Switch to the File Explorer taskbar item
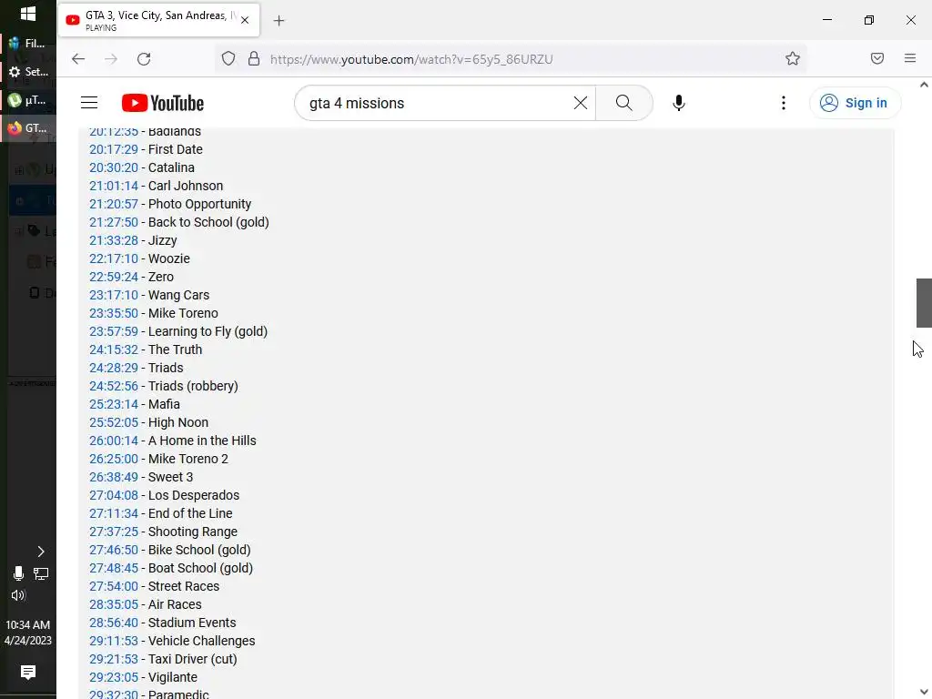The height and width of the screenshot is (699, 932). pyautogui.click(x=28, y=43)
